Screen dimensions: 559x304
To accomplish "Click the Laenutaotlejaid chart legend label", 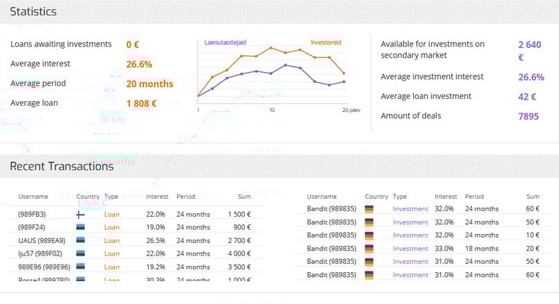I will pyautogui.click(x=226, y=42).
